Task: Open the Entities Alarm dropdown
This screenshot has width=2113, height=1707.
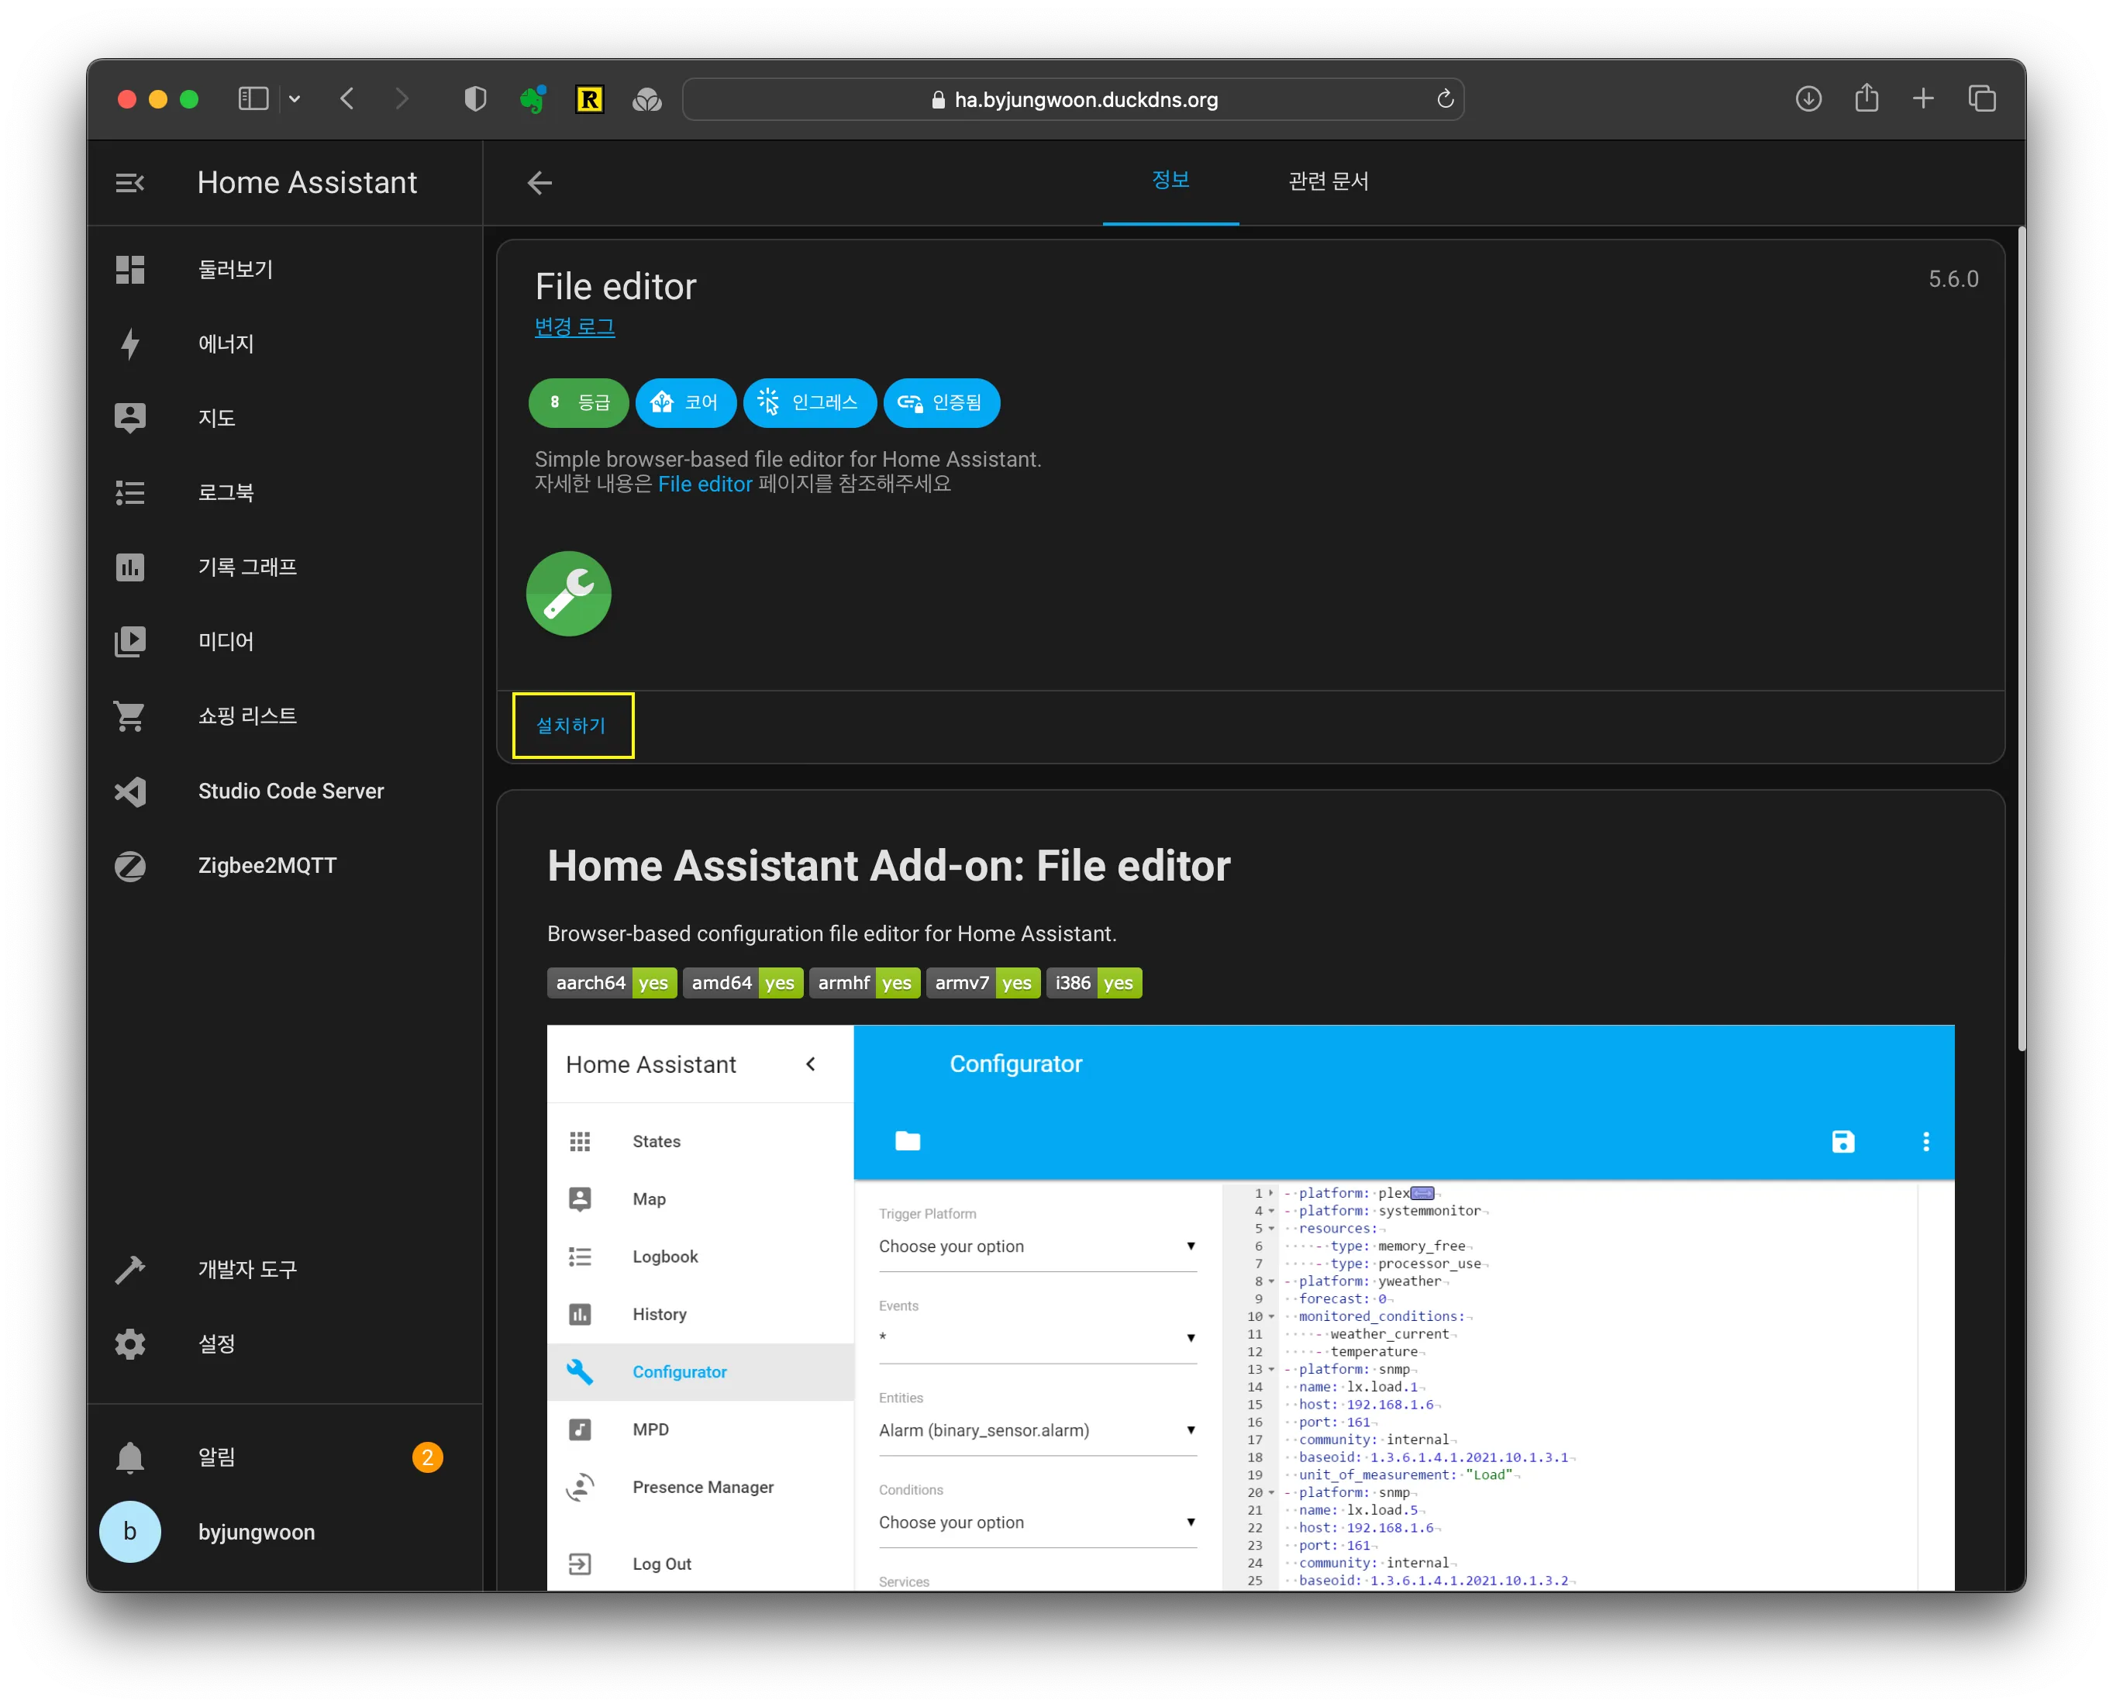Action: pyautogui.click(x=1037, y=1431)
